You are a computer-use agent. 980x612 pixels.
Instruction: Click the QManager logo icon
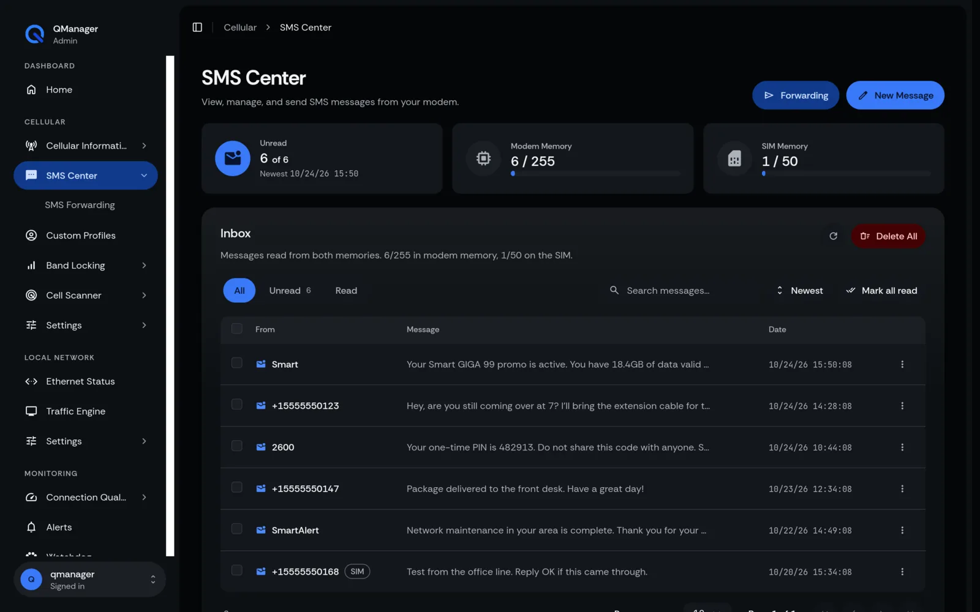(x=34, y=34)
